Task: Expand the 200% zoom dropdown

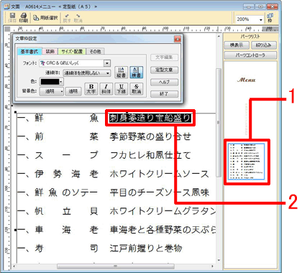Action: pos(261,19)
